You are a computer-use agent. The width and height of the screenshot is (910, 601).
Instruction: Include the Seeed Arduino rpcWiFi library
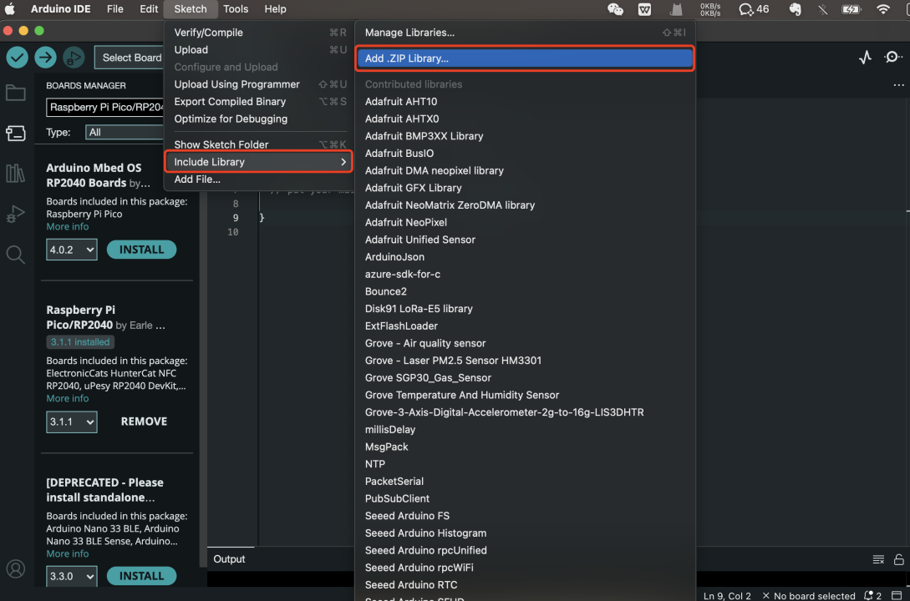tap(525, 568)
